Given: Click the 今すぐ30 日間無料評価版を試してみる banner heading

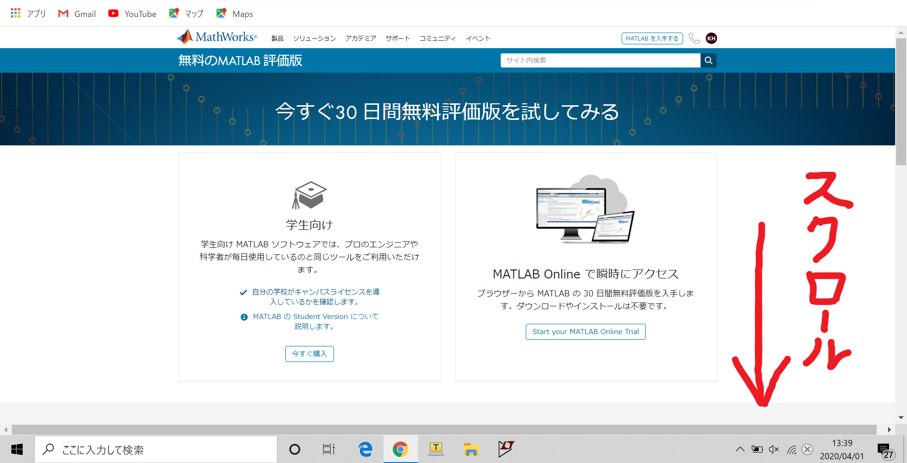Looking at the screenshot, I should pos(447,112).
